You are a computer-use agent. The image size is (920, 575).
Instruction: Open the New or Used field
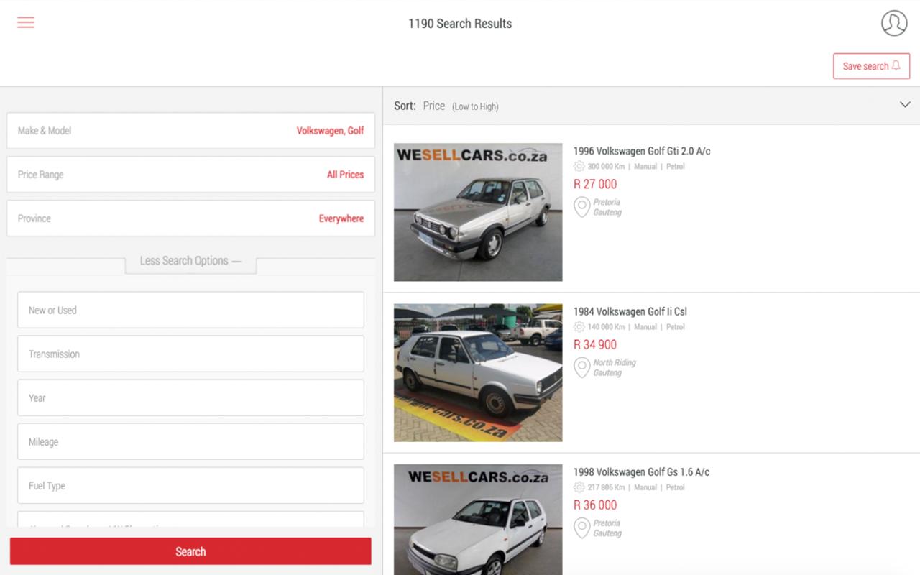pyautogui.click(x=190, y=310)
